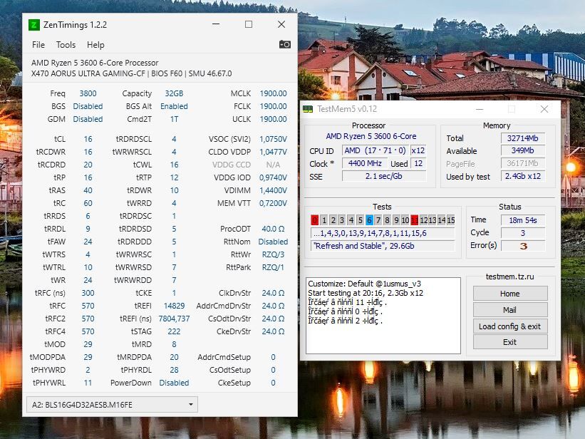
Task: Click the RttWr value RZQ/3
Action: 273,254
